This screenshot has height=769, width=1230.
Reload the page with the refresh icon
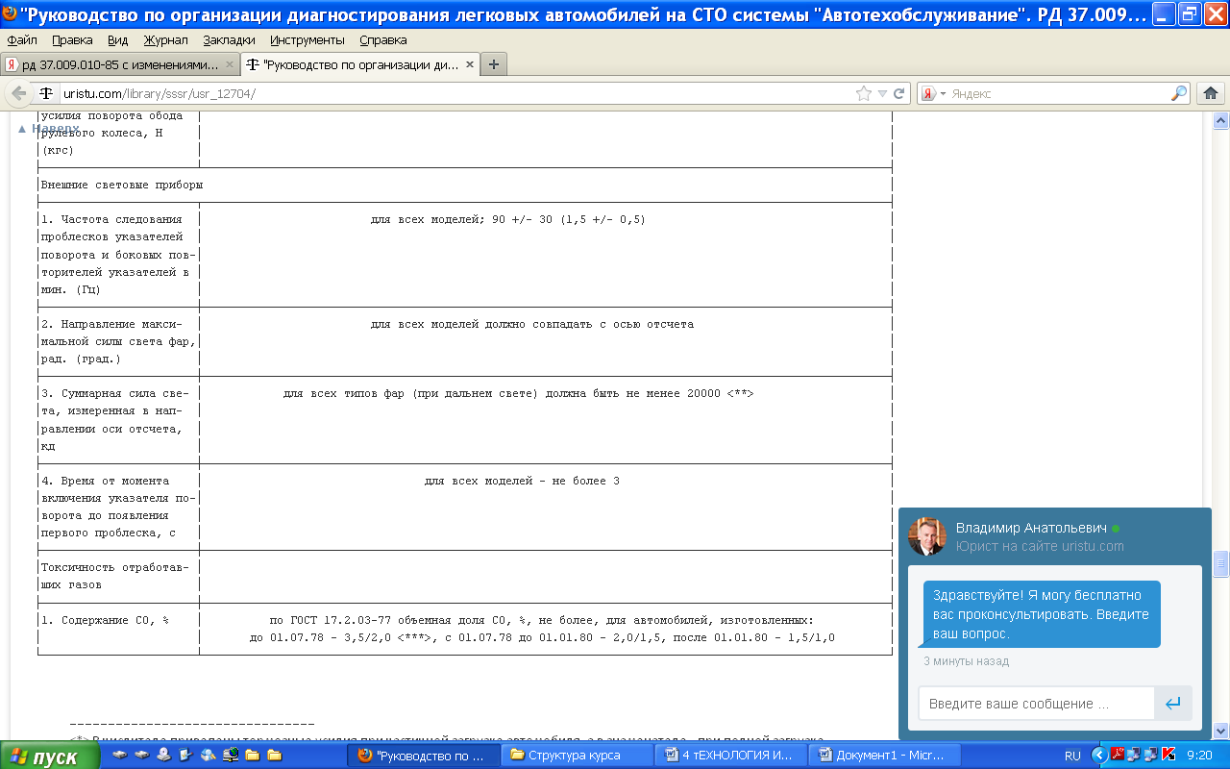tap(899, 93)
